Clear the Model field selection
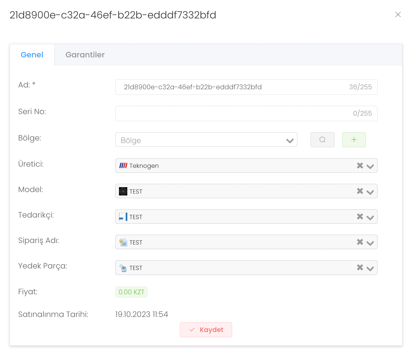The height and width of the screenshot is (359, 412). [360, 191]
